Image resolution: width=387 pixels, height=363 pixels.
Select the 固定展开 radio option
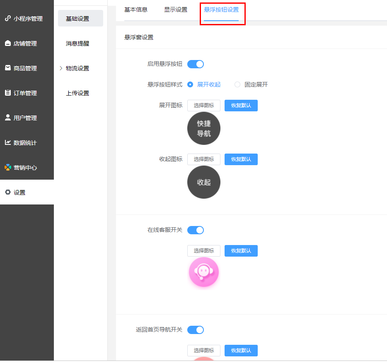(x=237, y=84)
